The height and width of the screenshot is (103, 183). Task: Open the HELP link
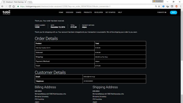120,12
